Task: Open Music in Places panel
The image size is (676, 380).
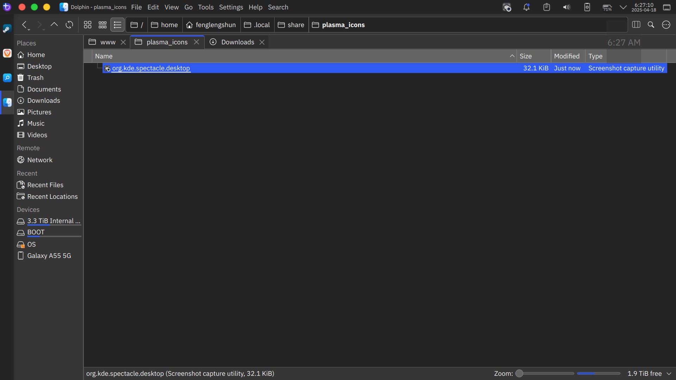Action: coord(48,123)
